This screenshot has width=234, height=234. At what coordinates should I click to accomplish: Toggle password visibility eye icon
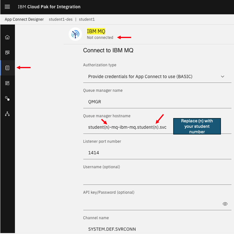225,204
